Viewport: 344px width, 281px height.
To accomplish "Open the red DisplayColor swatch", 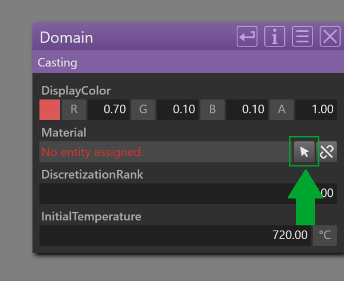I will point(50,110).
